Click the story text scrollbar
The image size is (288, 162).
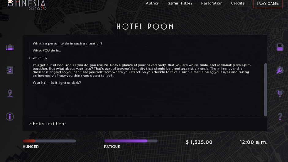coord(265,89)
